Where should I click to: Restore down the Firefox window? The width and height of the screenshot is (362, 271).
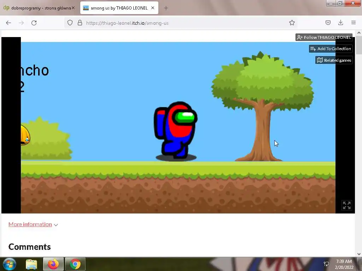click(x=340, y=3)
